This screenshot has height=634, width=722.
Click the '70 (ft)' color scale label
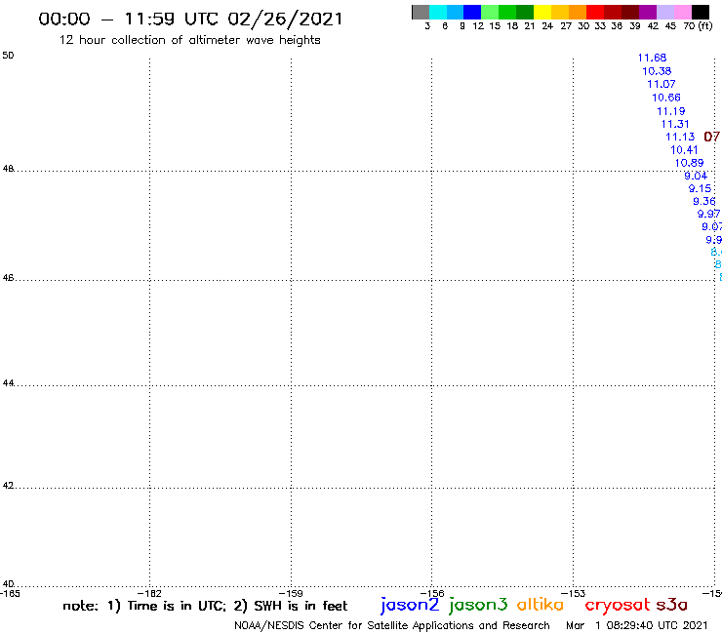tap(698, 26)
